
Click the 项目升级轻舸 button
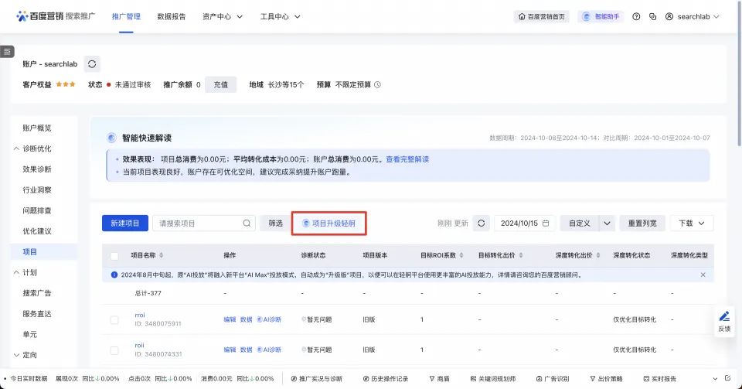pyautogui.click(x=329, y=224)
